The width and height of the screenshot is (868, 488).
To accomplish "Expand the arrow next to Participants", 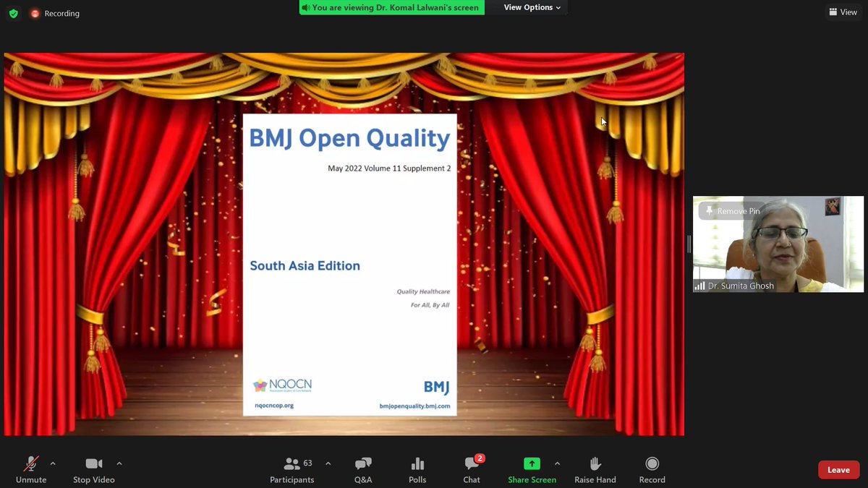I will [328, 463].
